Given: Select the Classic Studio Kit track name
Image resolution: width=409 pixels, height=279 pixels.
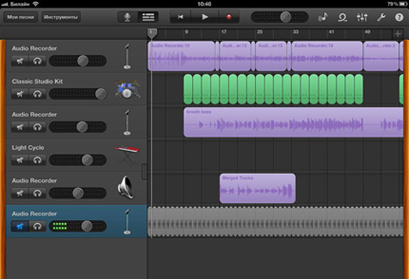Looking at the screenshot, I should (x=37, y=82).
